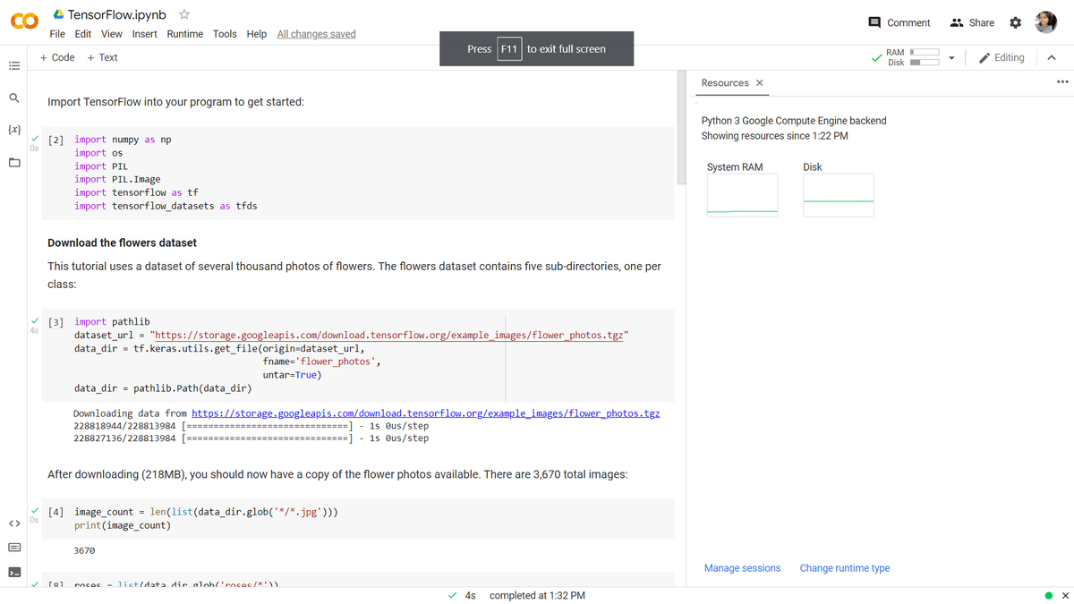Click the System RAM usage graph
Viewport: 1074px width, 604px height.
742,195
